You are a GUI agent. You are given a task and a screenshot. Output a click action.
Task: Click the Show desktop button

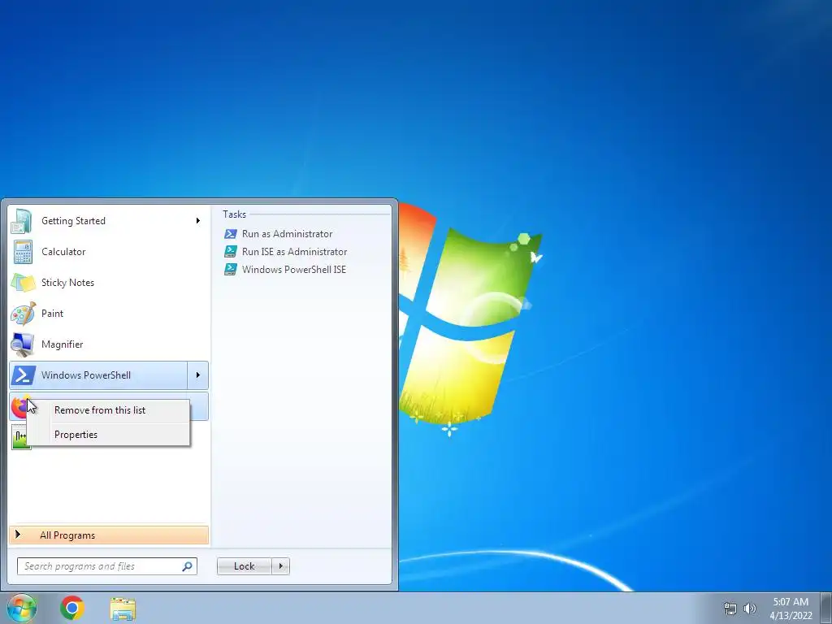826,608
